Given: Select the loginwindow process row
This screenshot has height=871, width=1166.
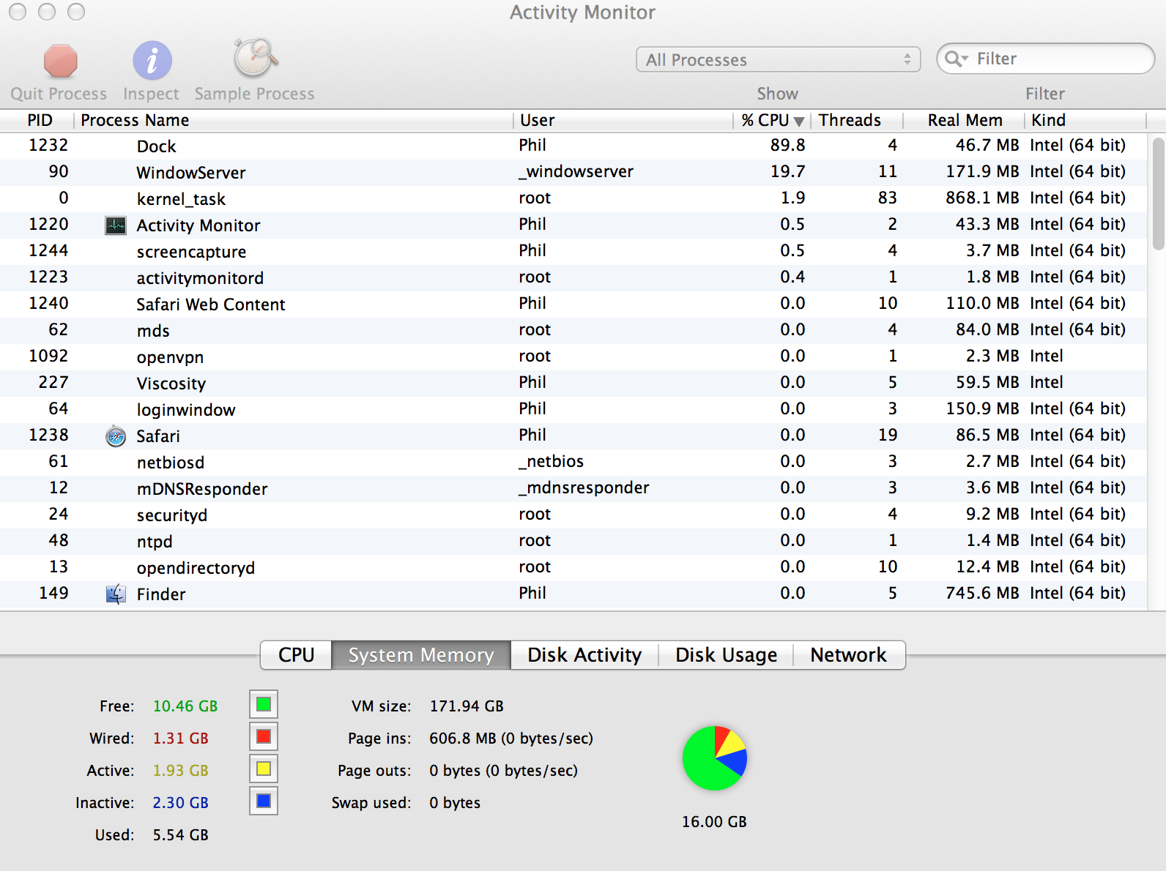Looking at the screenshot, I should click(x=573, y=409).
